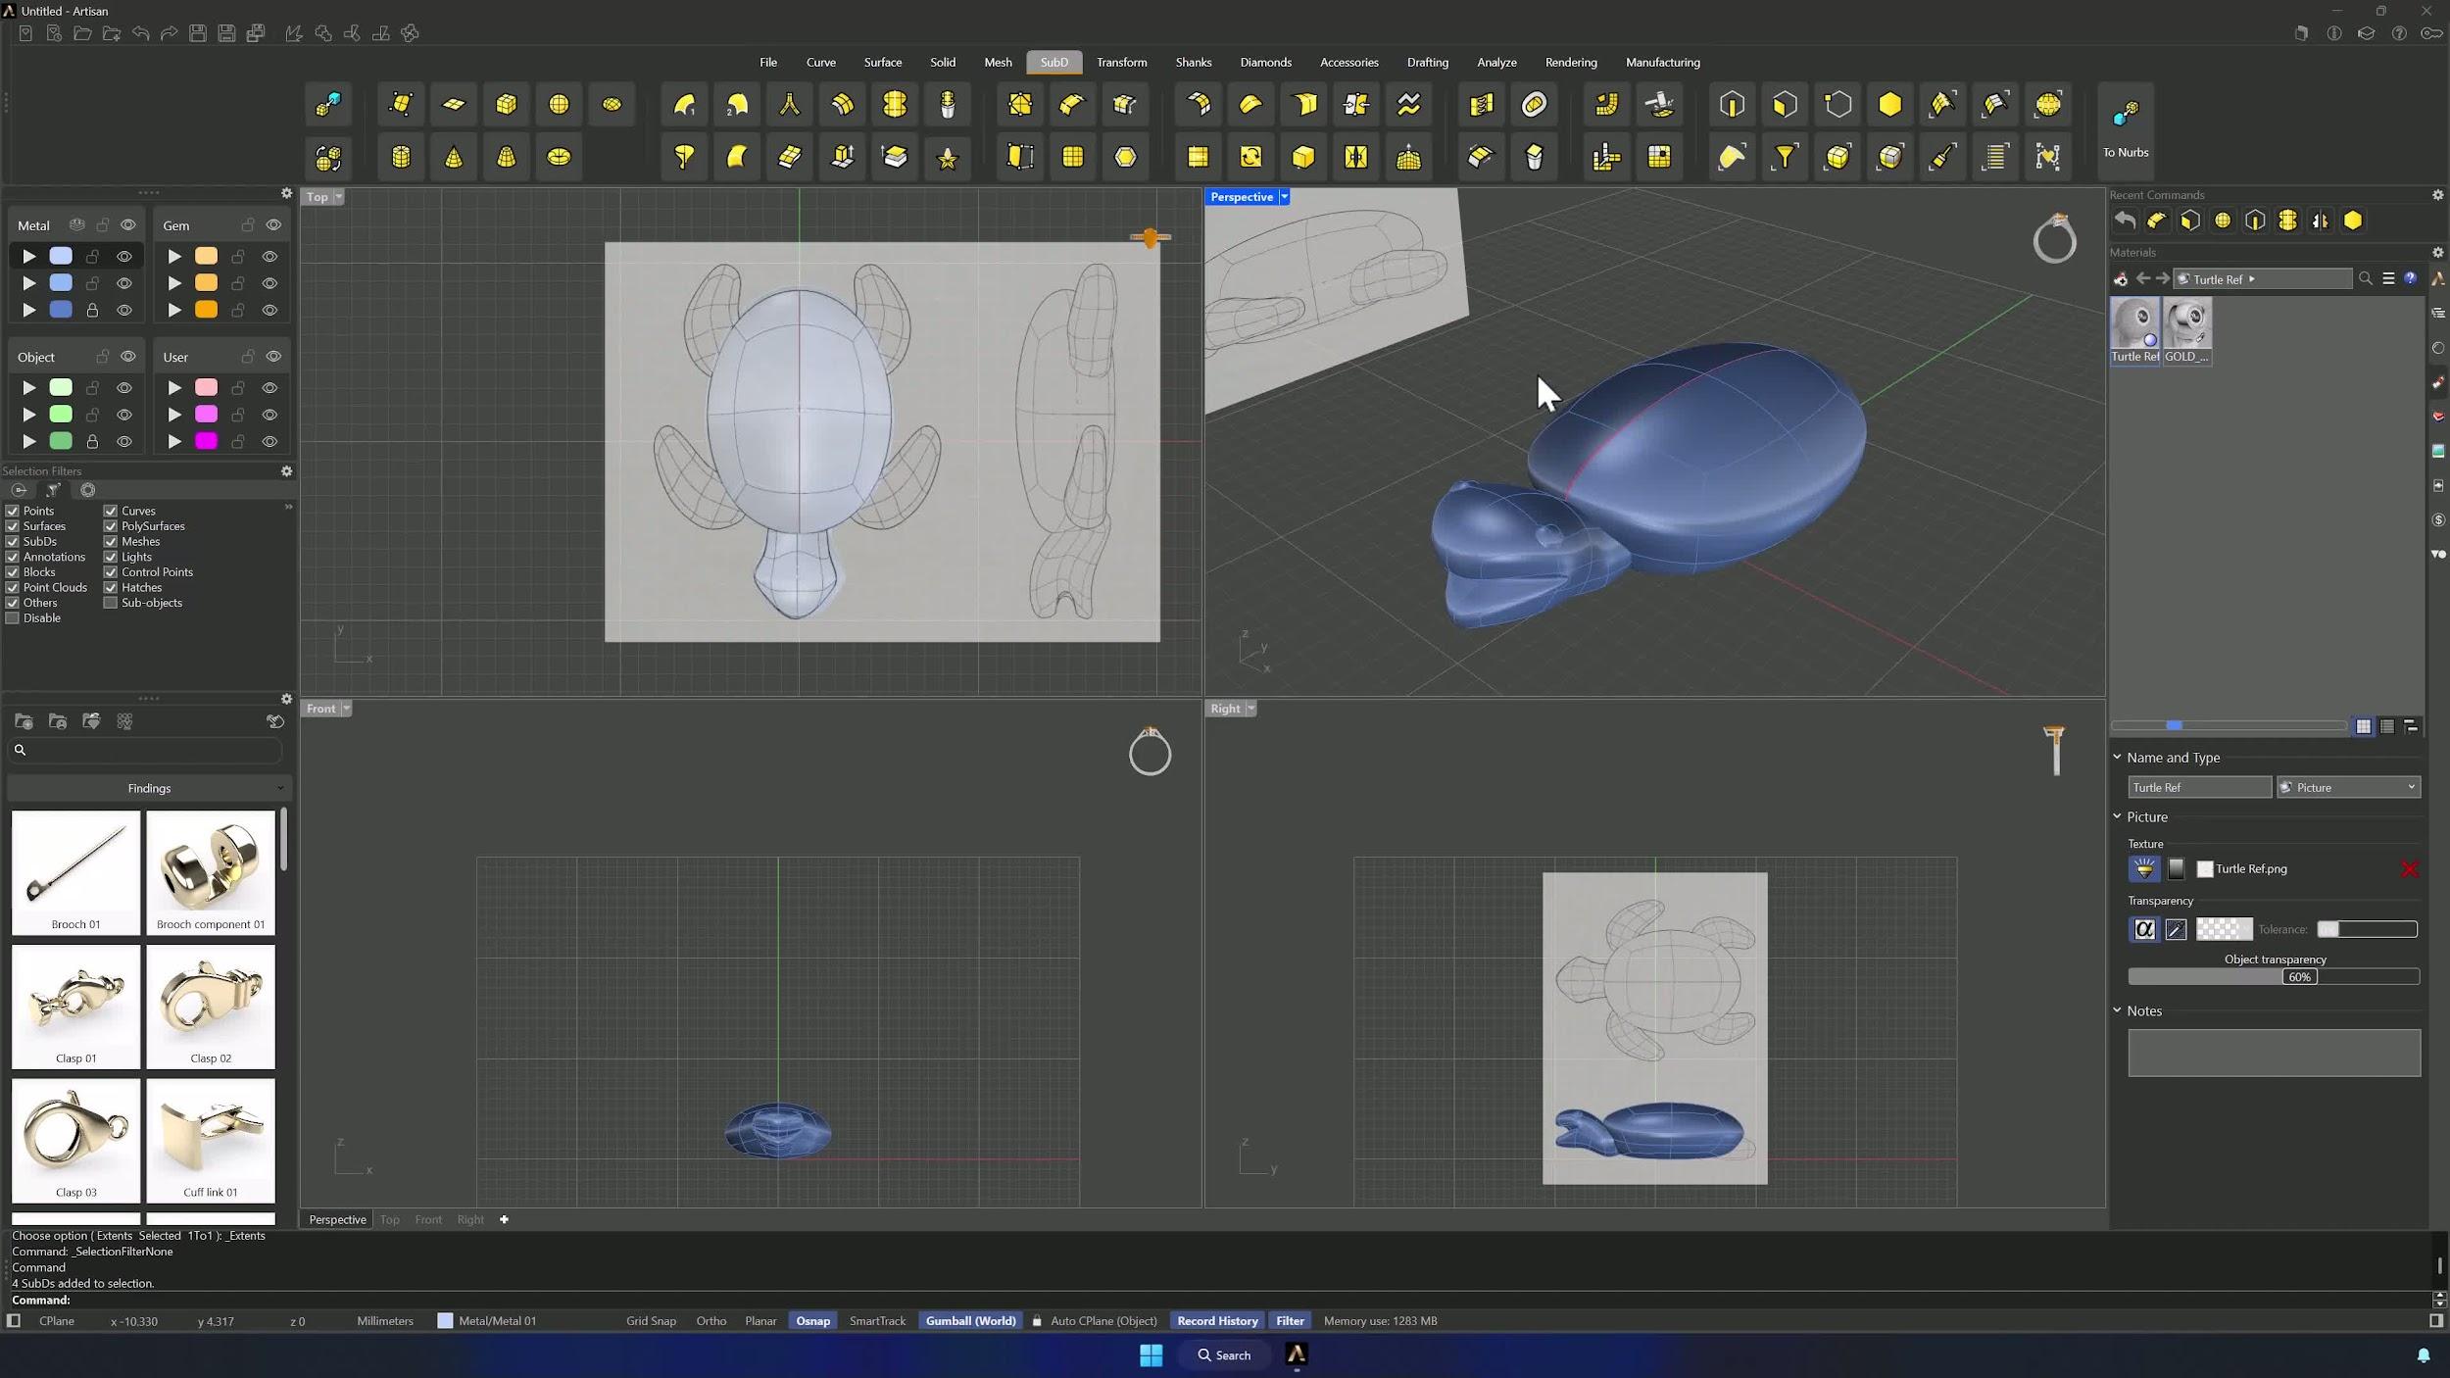Screen dimensions: 2450x1378
Task: Select the GOLD material thumbnail
Action: click(2187, 331)
